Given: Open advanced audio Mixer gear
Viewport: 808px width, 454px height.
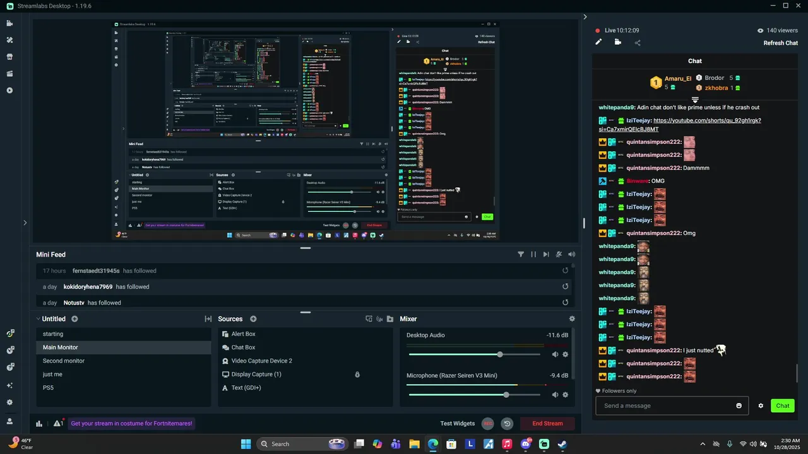Looking at the screenshot, I should tap(572, 319).
